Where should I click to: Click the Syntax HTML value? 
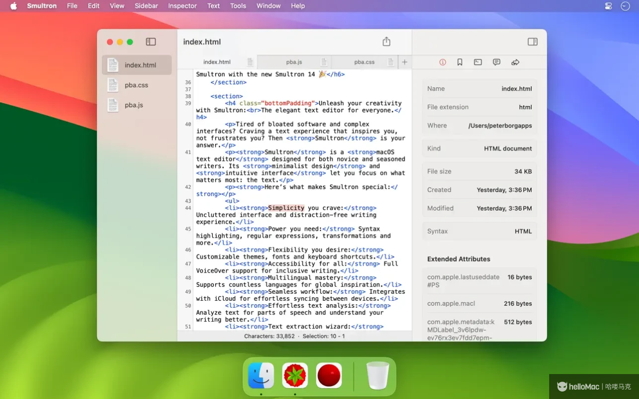[523, 231]
